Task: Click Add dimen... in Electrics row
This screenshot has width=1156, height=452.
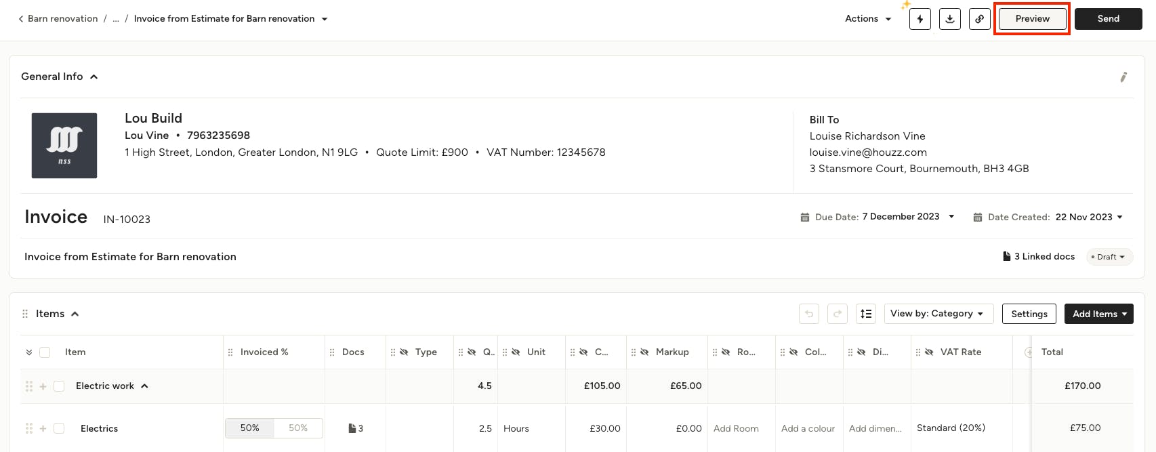Action: click(x=875, y=429)
